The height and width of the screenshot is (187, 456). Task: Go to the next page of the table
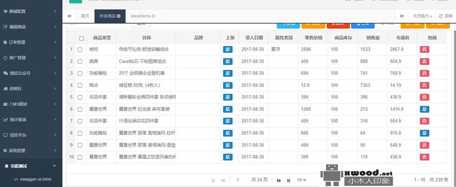pos(278,180)
